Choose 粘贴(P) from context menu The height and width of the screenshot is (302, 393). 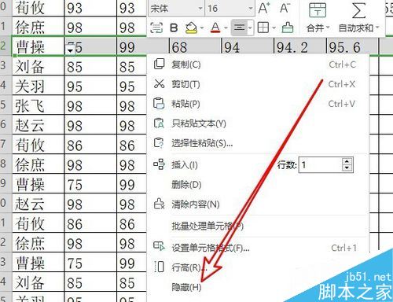coord(258,104)
